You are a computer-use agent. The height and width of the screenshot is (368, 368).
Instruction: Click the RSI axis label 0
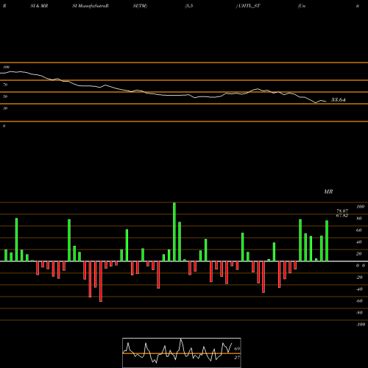(4, 126)
